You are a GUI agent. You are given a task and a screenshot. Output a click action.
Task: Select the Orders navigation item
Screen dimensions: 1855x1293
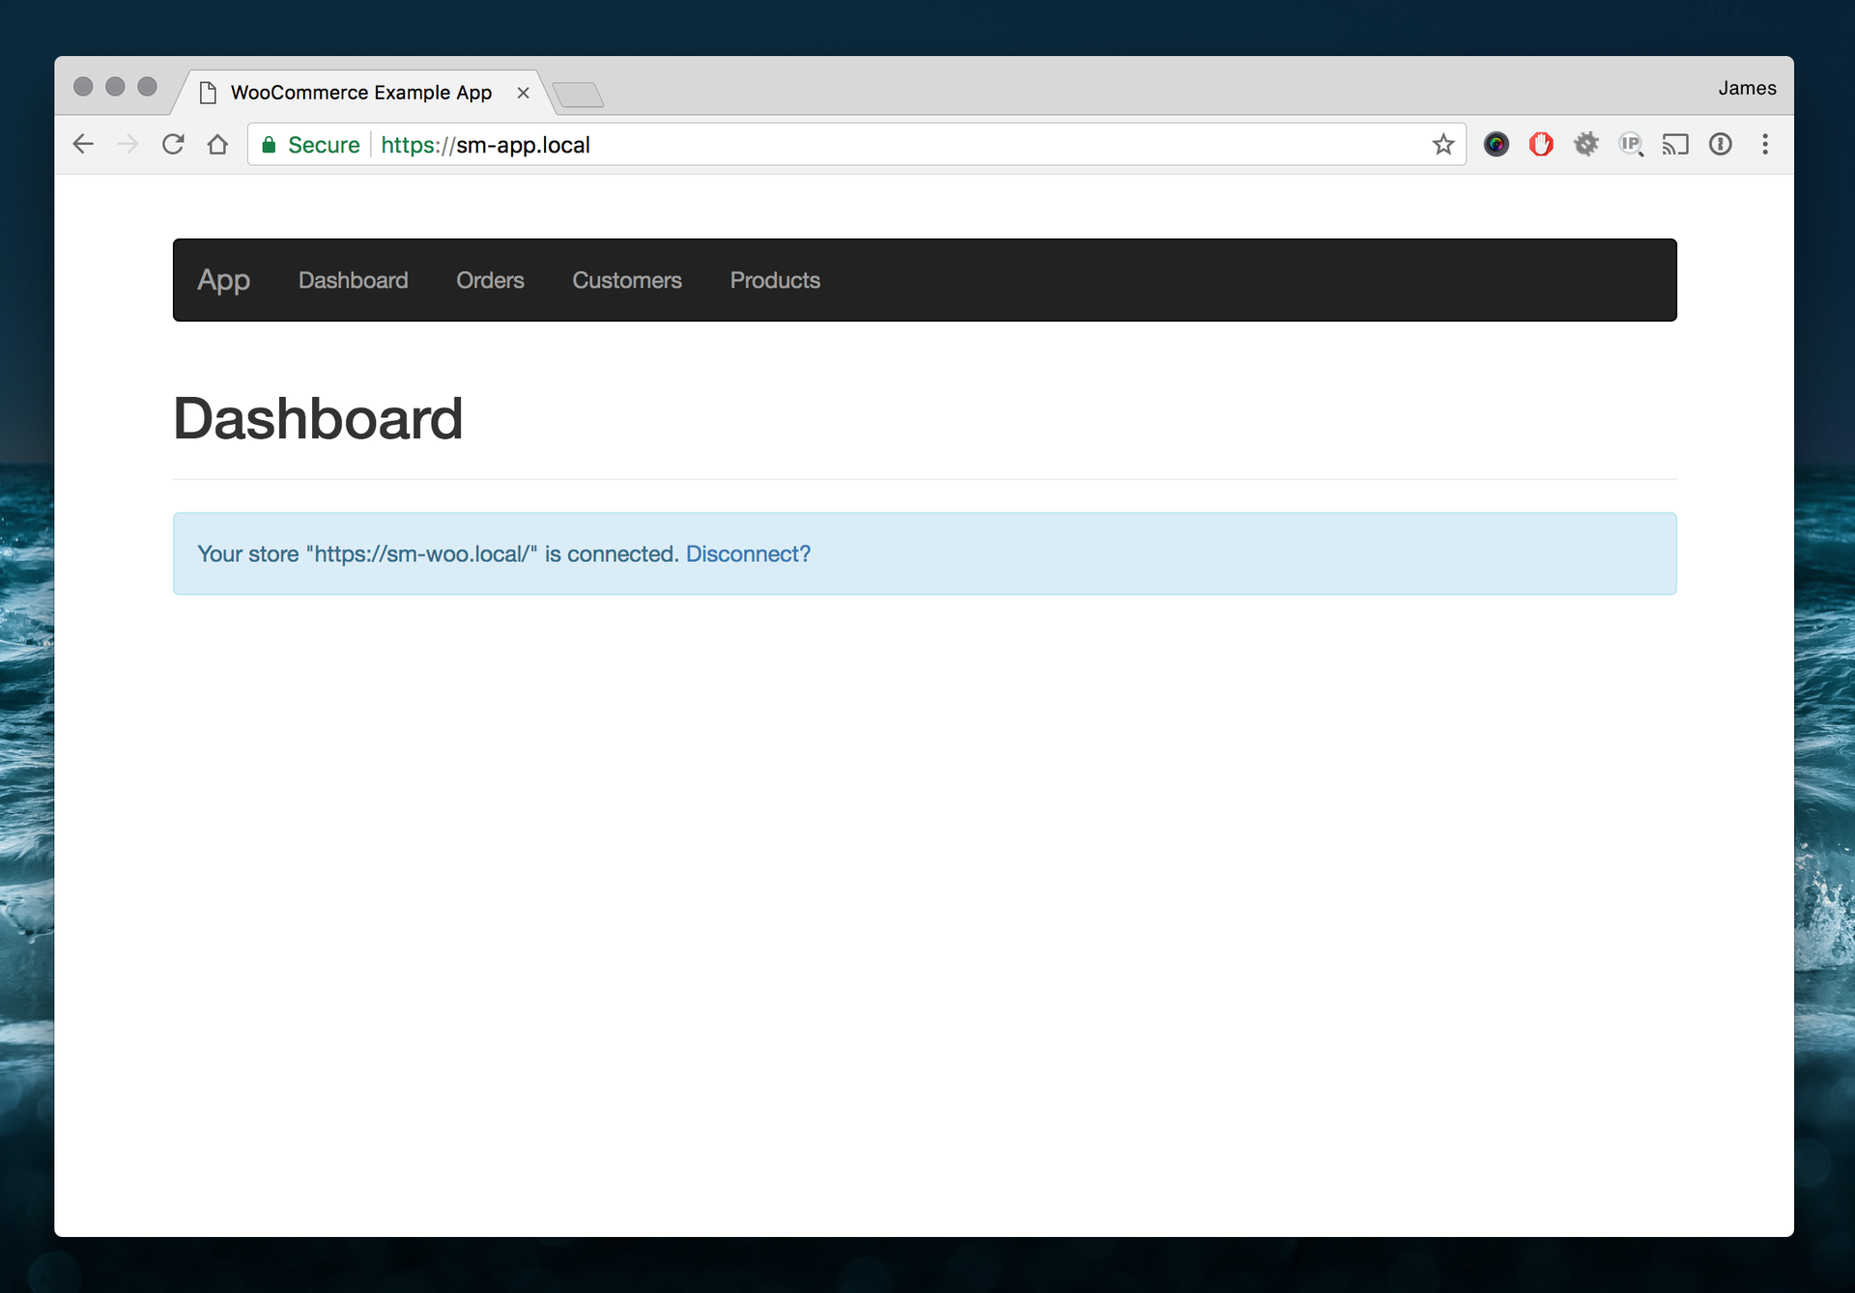pyautogui.click(x=490, y=280)
